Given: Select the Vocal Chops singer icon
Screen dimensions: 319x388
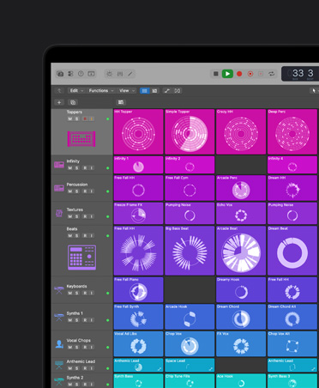Looking at the screenshot, I should coord(59,344).
